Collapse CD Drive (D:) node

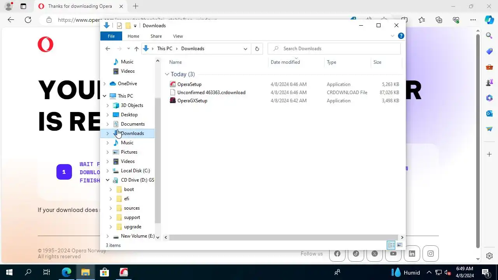click(x=108, y=180)
